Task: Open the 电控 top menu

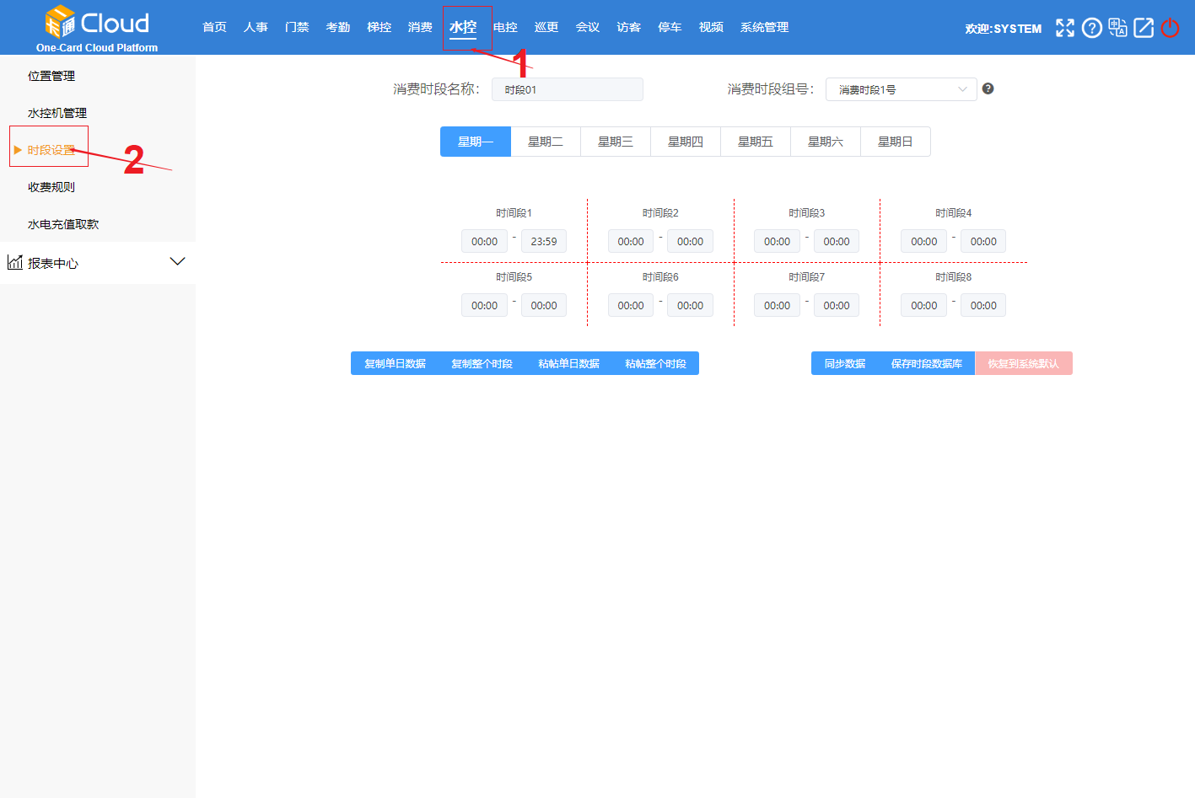Action: [505, 27]
